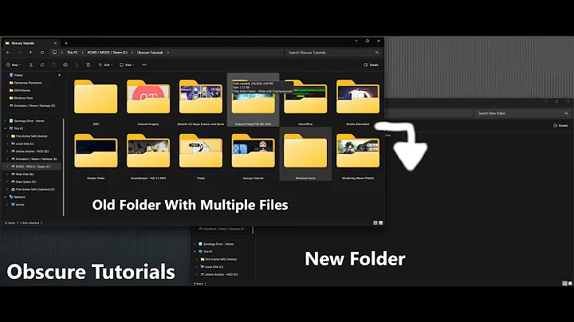Click the Search Obscure Tutorials field
This screenshot has width=574, height=322.
(x=332, y=53)
